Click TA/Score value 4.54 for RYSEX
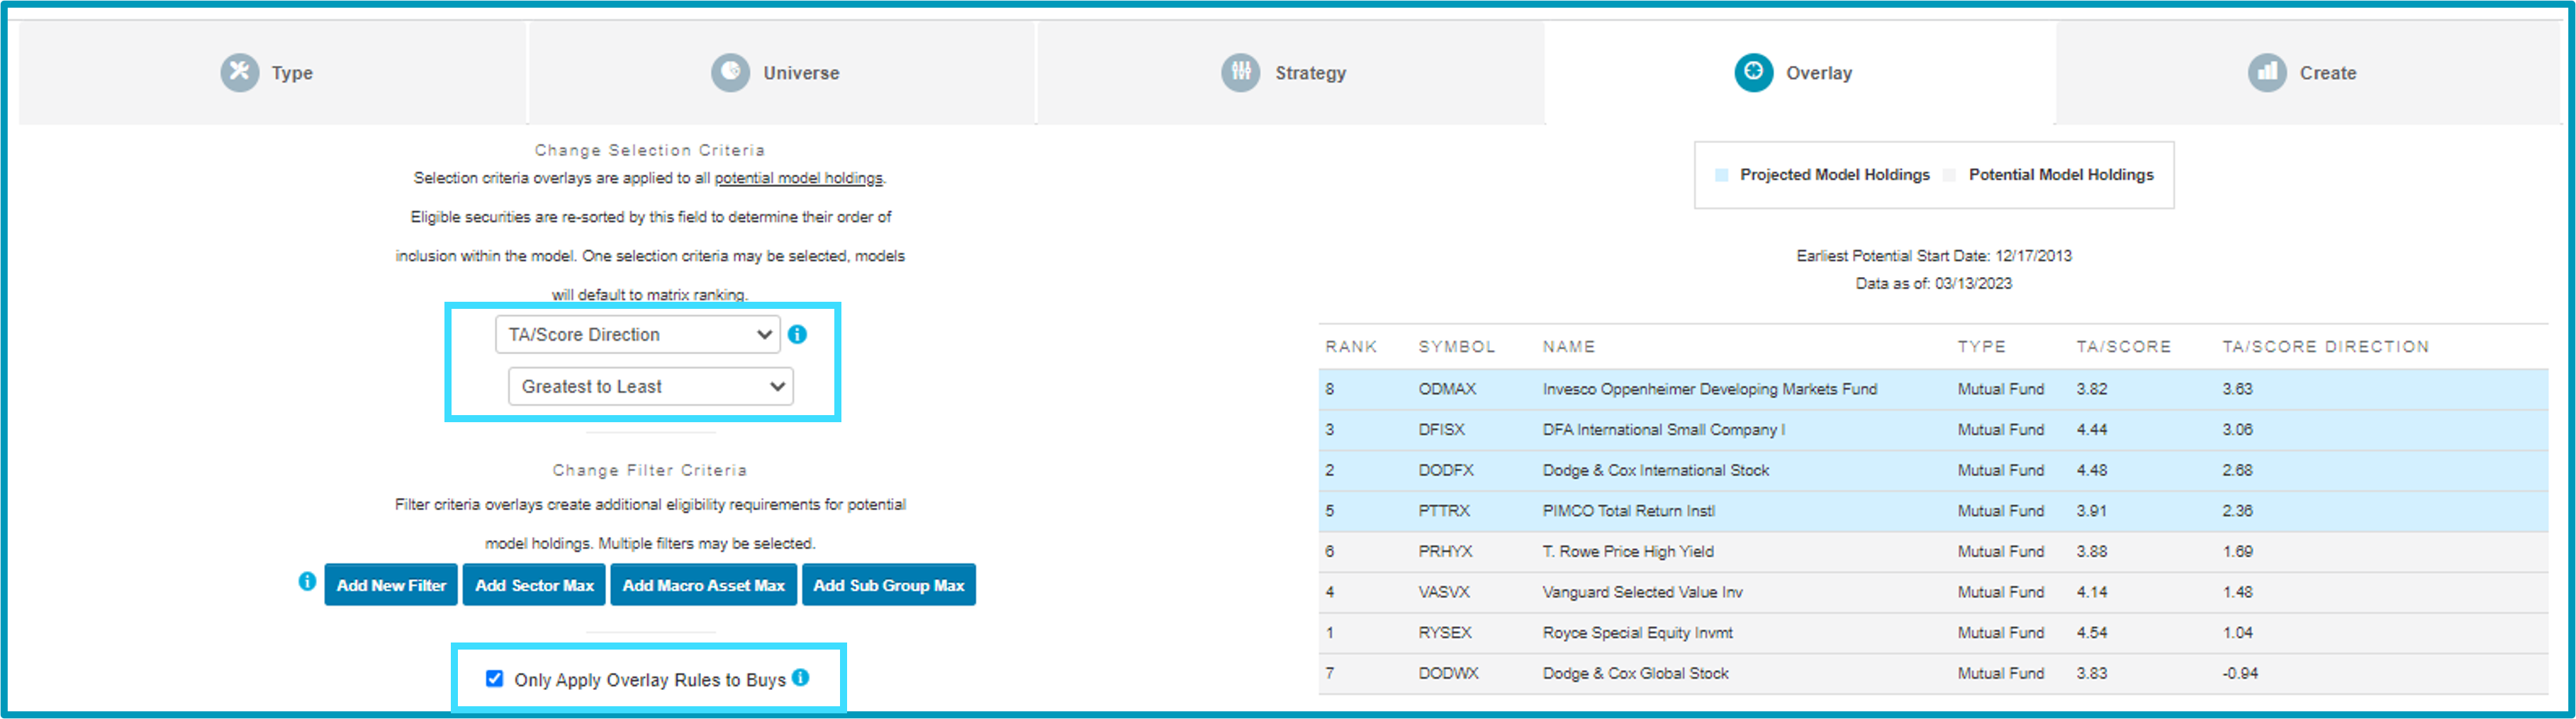 coord(2092,633)
